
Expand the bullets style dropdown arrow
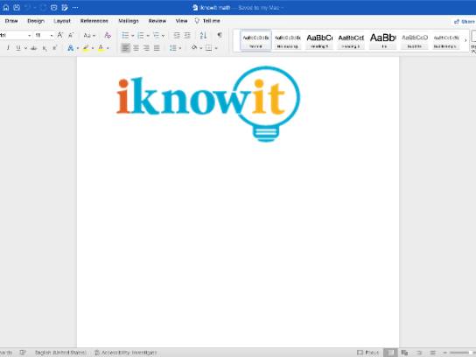pyautogui.click(x=133, y=36)
